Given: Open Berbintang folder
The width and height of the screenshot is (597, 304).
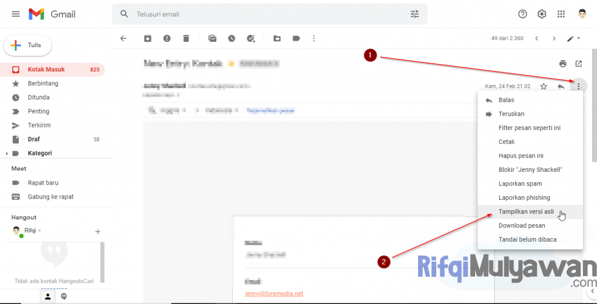Looking at the screenshot, I should pos(52,83).
